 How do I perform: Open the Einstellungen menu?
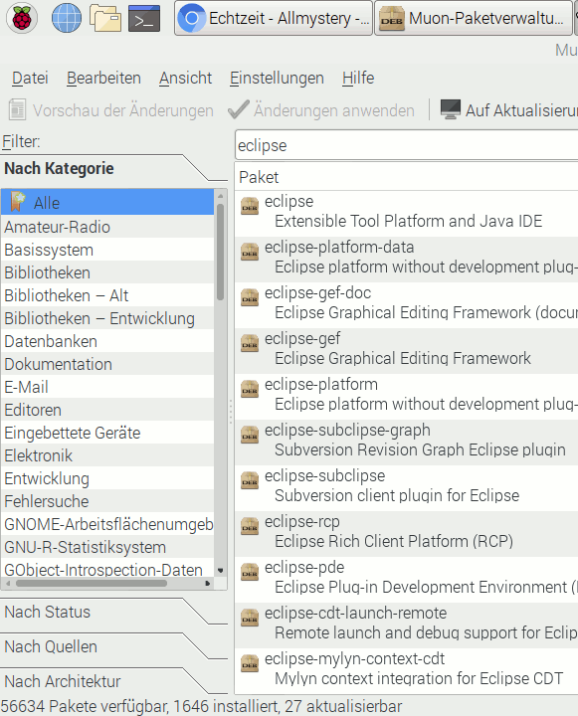[x=277, y=79]
